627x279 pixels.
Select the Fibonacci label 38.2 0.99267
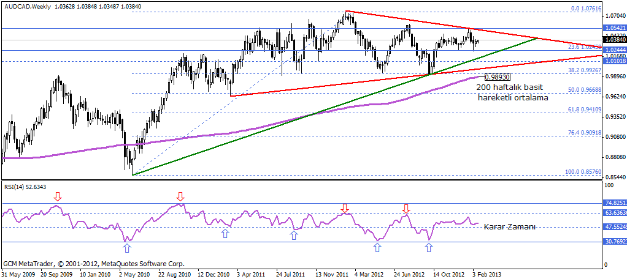click(x=584, y=70)
